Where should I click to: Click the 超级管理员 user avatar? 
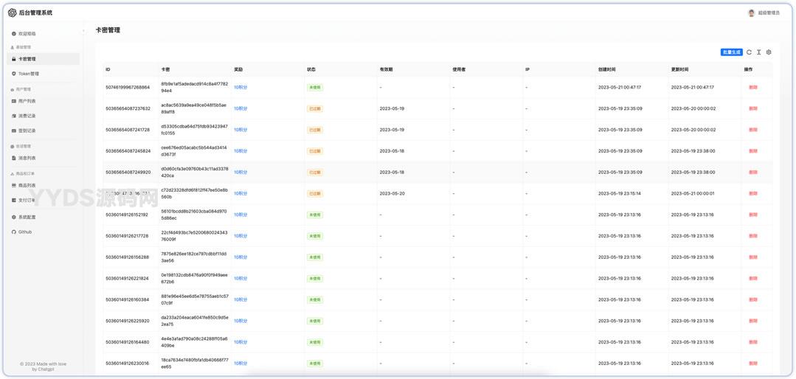(752, 13)
